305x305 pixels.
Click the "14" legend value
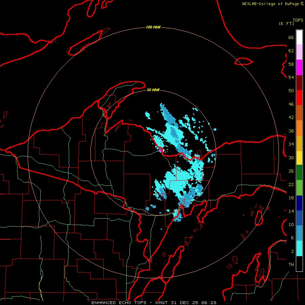pos(291,211)
